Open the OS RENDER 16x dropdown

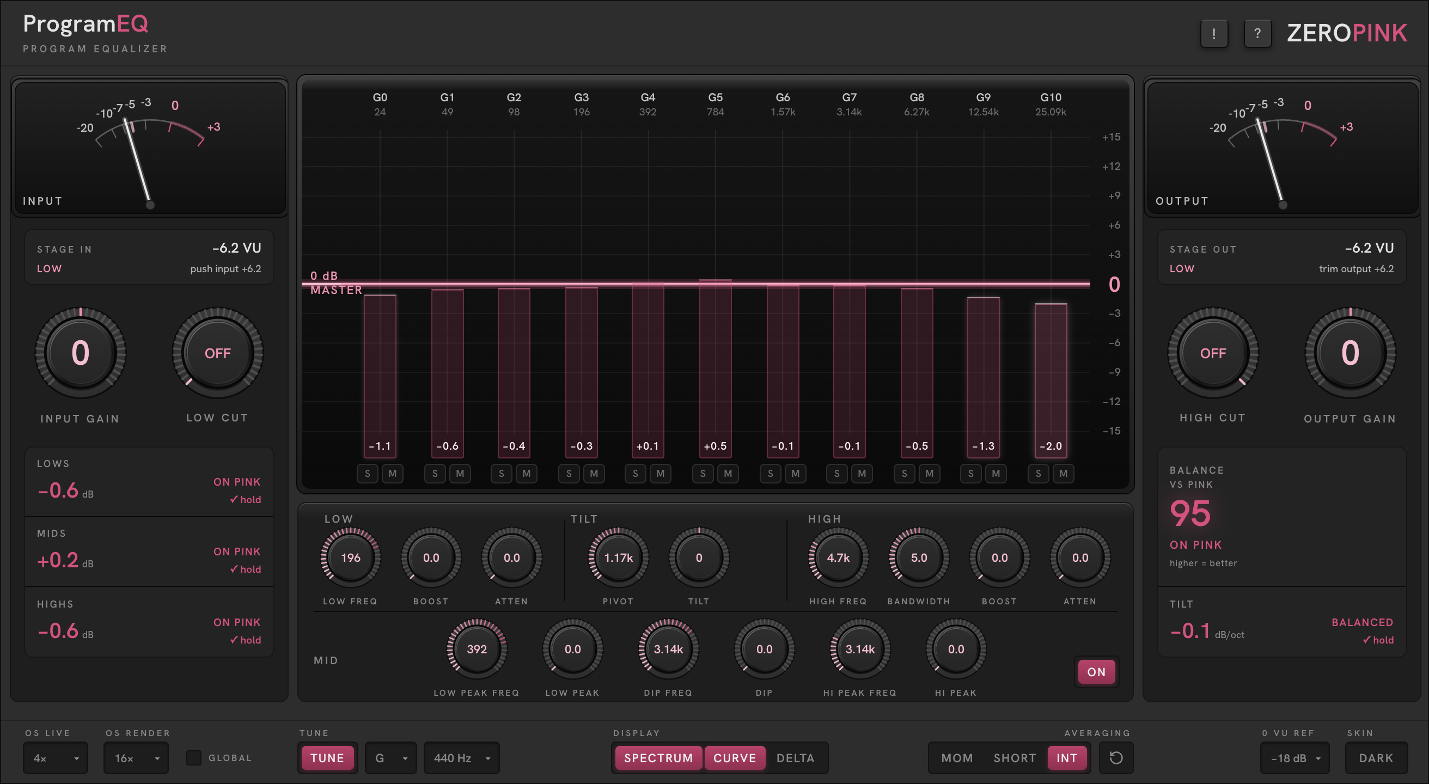(x=136, y=757)
